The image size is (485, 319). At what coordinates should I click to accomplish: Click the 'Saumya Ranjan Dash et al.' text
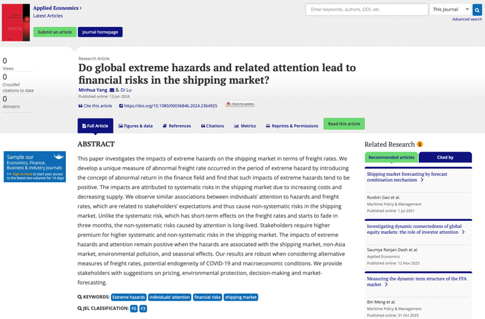392,249
